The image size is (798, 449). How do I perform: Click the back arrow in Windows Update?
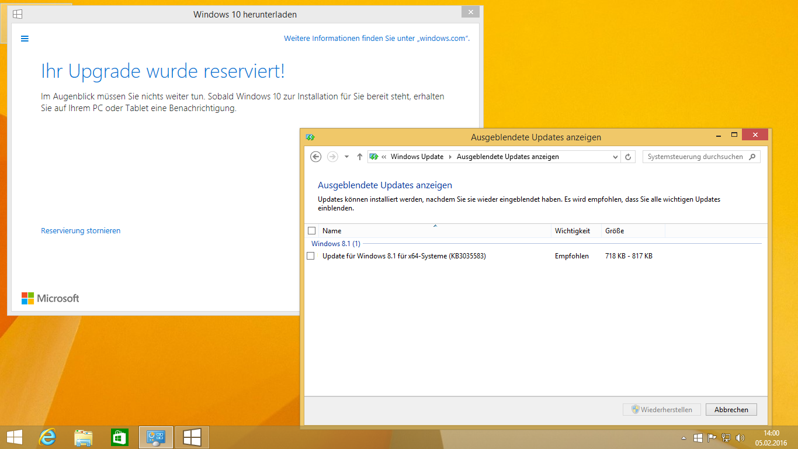click(316, 157)
